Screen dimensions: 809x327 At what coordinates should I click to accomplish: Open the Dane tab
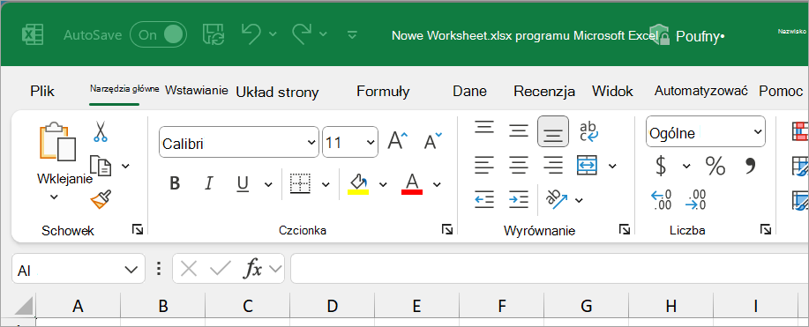point(469,92)
